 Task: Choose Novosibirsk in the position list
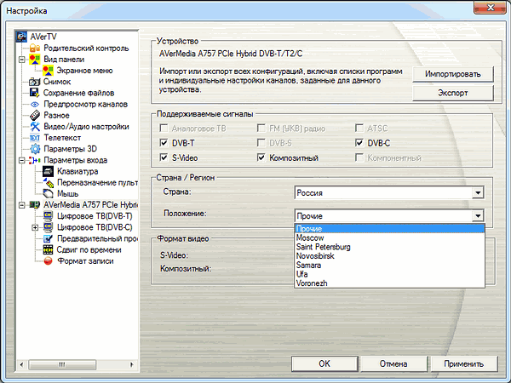[x=389, y=256]
